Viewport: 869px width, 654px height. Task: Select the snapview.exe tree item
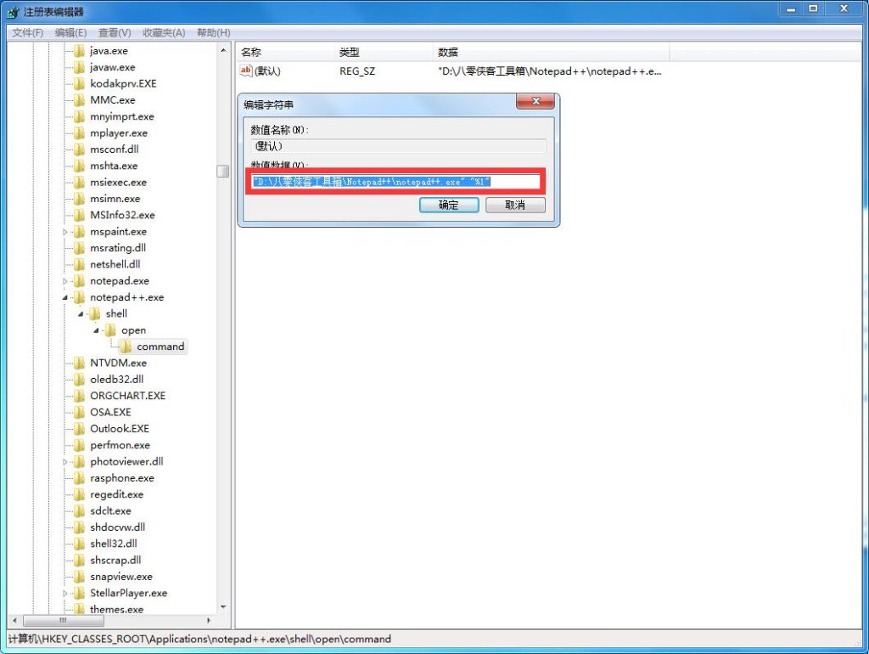121,577
